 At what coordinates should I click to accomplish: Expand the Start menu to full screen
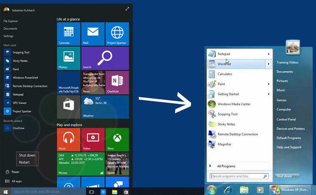[127, 9]
